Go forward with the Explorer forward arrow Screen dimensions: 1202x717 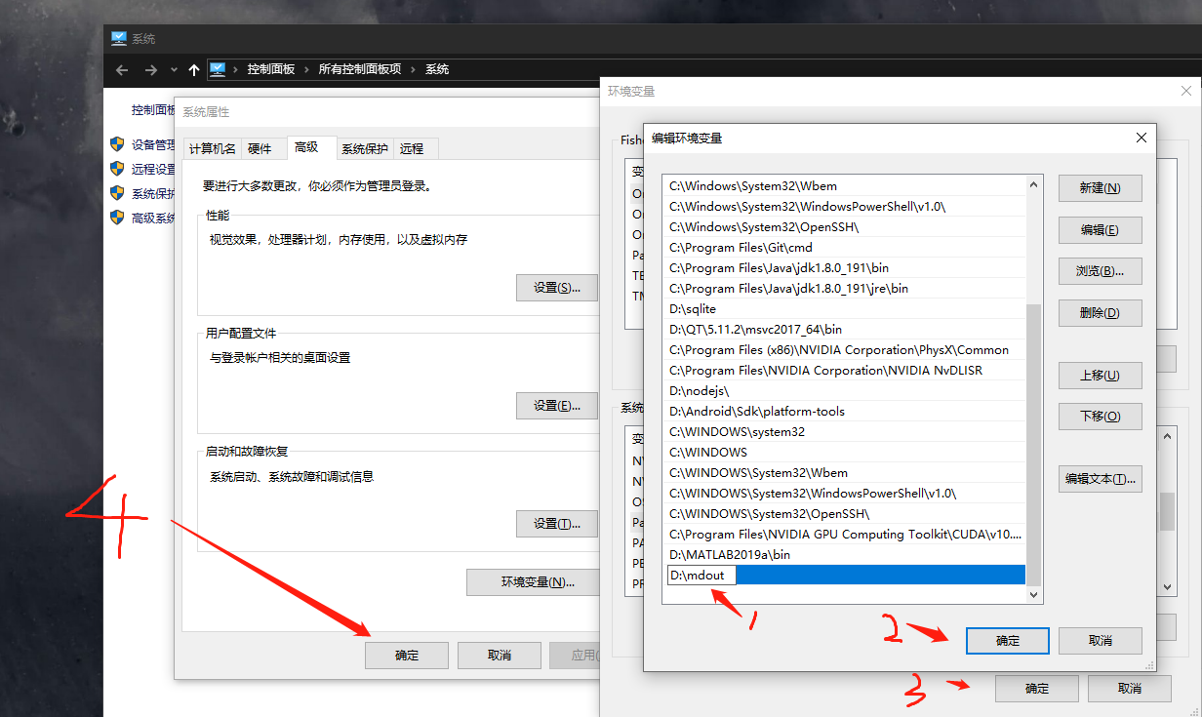(150, 70)
